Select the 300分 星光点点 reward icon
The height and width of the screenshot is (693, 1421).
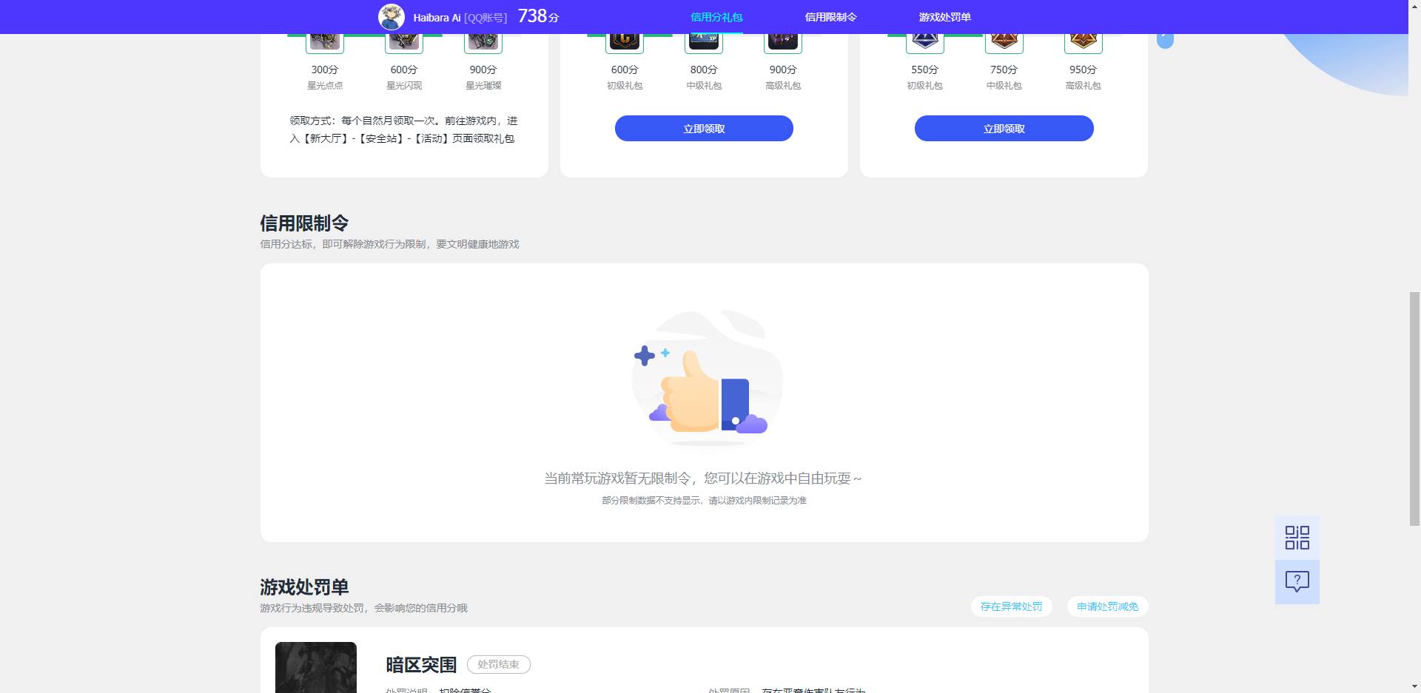click(x=325, y=43)
